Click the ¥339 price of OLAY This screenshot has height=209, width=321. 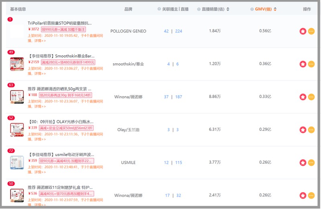pos(33,128)
